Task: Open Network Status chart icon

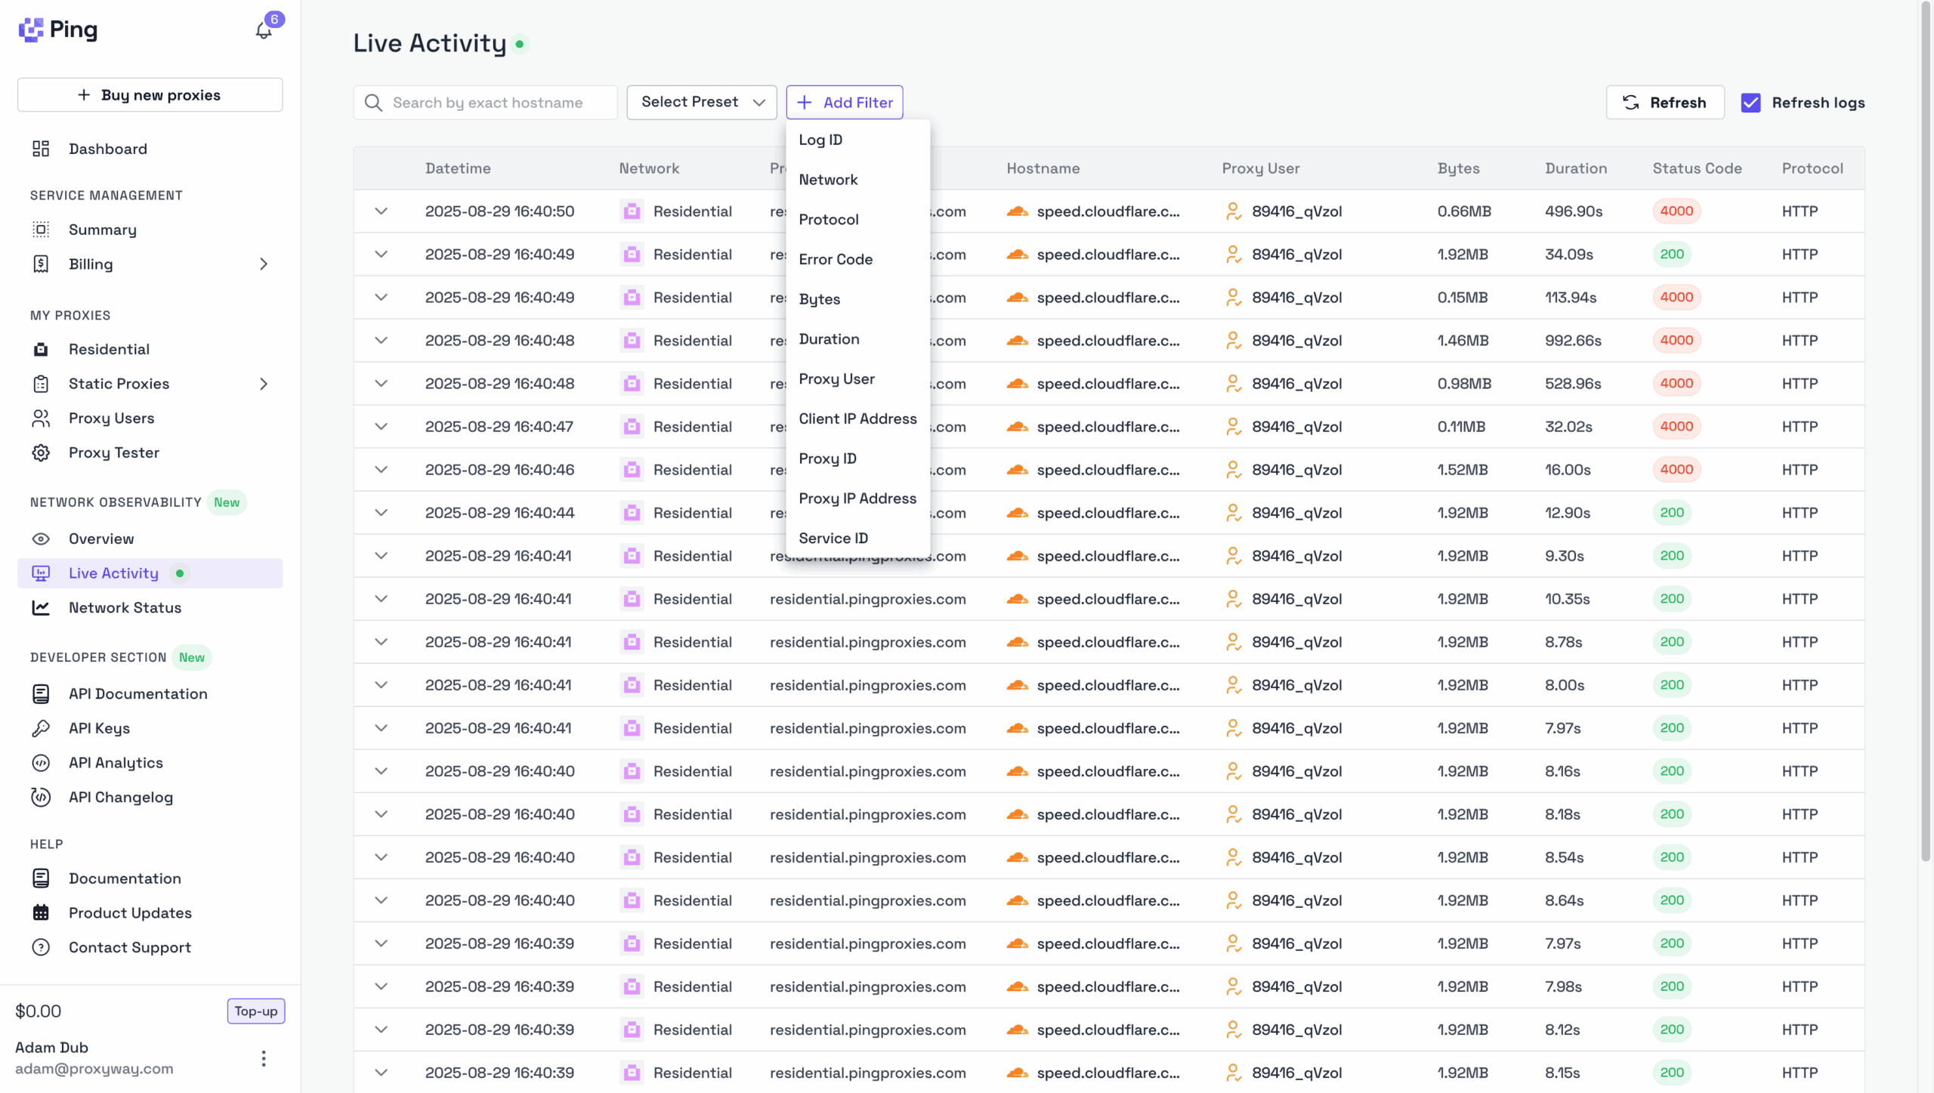Action: tap(41, 607)
